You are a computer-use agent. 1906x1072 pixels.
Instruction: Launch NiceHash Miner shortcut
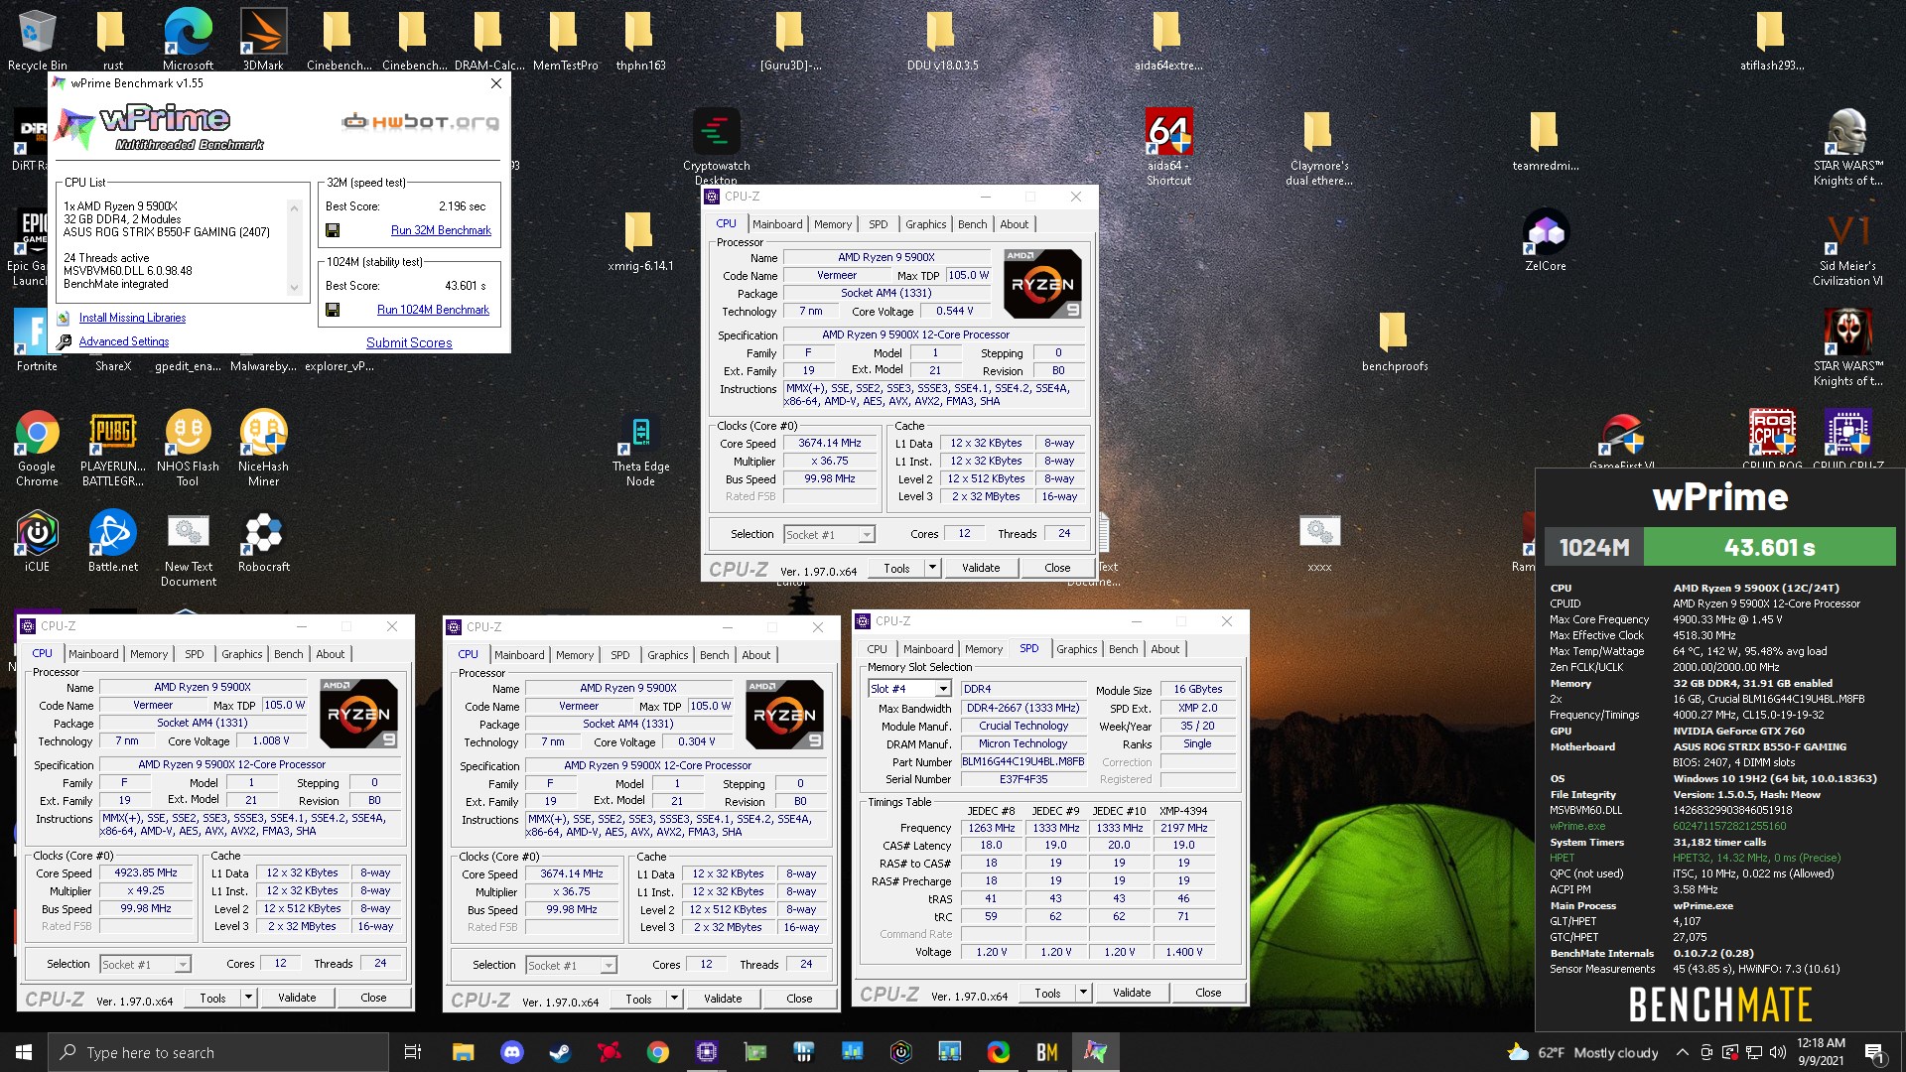tap(263, 448)
